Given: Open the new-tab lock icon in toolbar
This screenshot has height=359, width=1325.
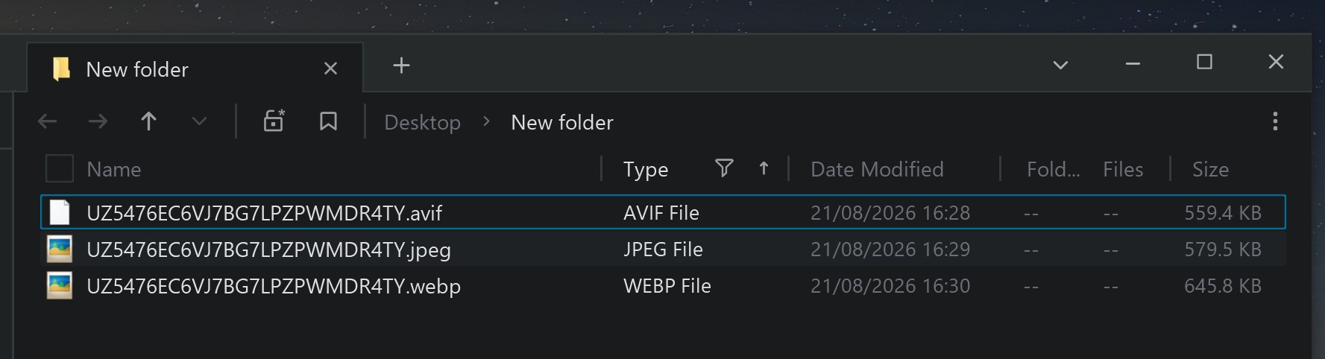Looking at the screenshot, I should coord(274,121).
